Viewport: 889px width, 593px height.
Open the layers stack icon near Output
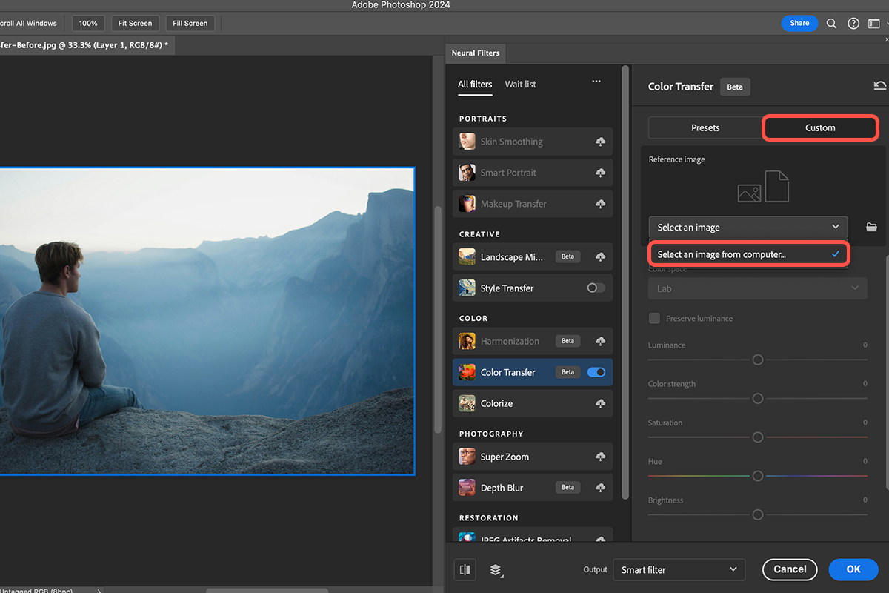point(495,570)
